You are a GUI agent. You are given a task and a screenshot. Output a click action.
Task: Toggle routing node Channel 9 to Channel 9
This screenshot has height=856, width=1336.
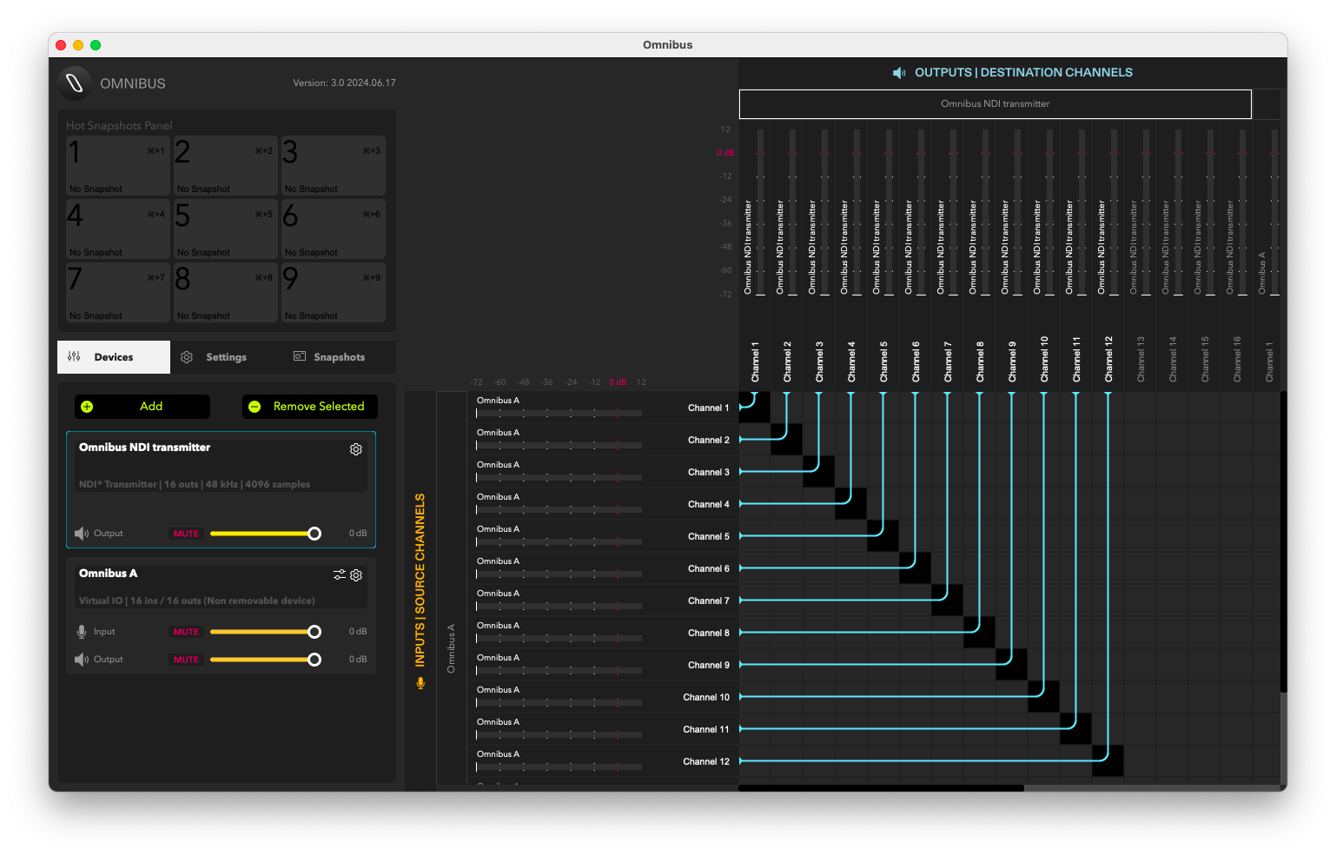pyautogui.click(x=1011, y=665)
